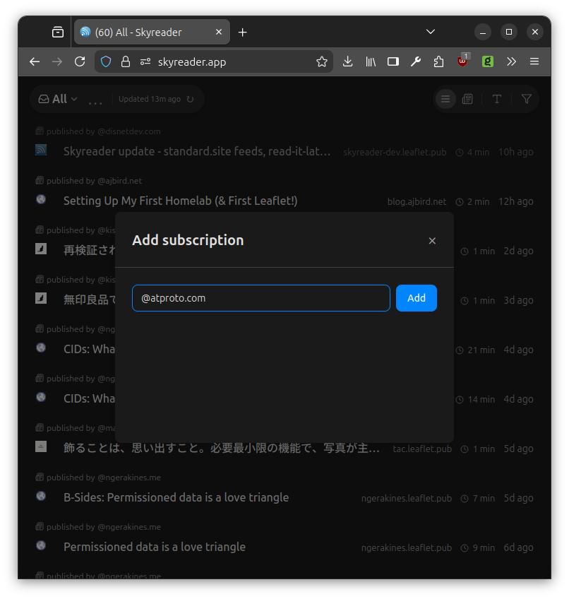Focus the @atproto.com subscription input field
The height and width of the screenshot is (599, 569).
[260, 298]
